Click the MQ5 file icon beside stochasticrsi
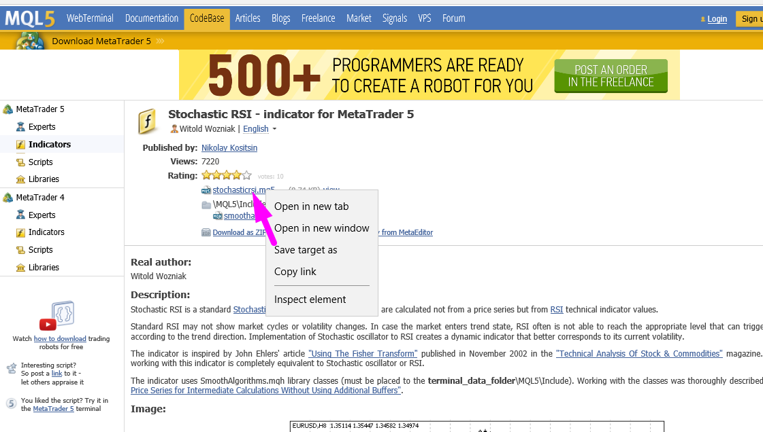Screen dimensions: 763x432 coord(206,190)
